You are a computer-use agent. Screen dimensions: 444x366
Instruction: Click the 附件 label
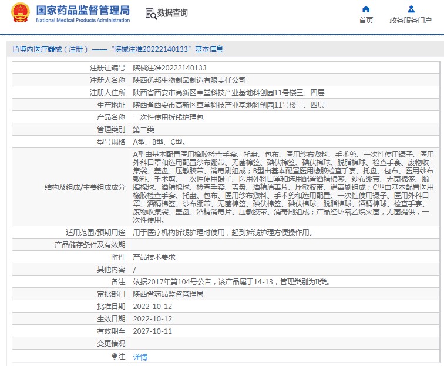[118, 257]
